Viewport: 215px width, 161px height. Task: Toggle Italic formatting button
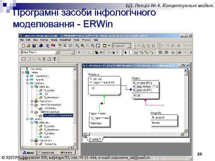click(84, 52)
